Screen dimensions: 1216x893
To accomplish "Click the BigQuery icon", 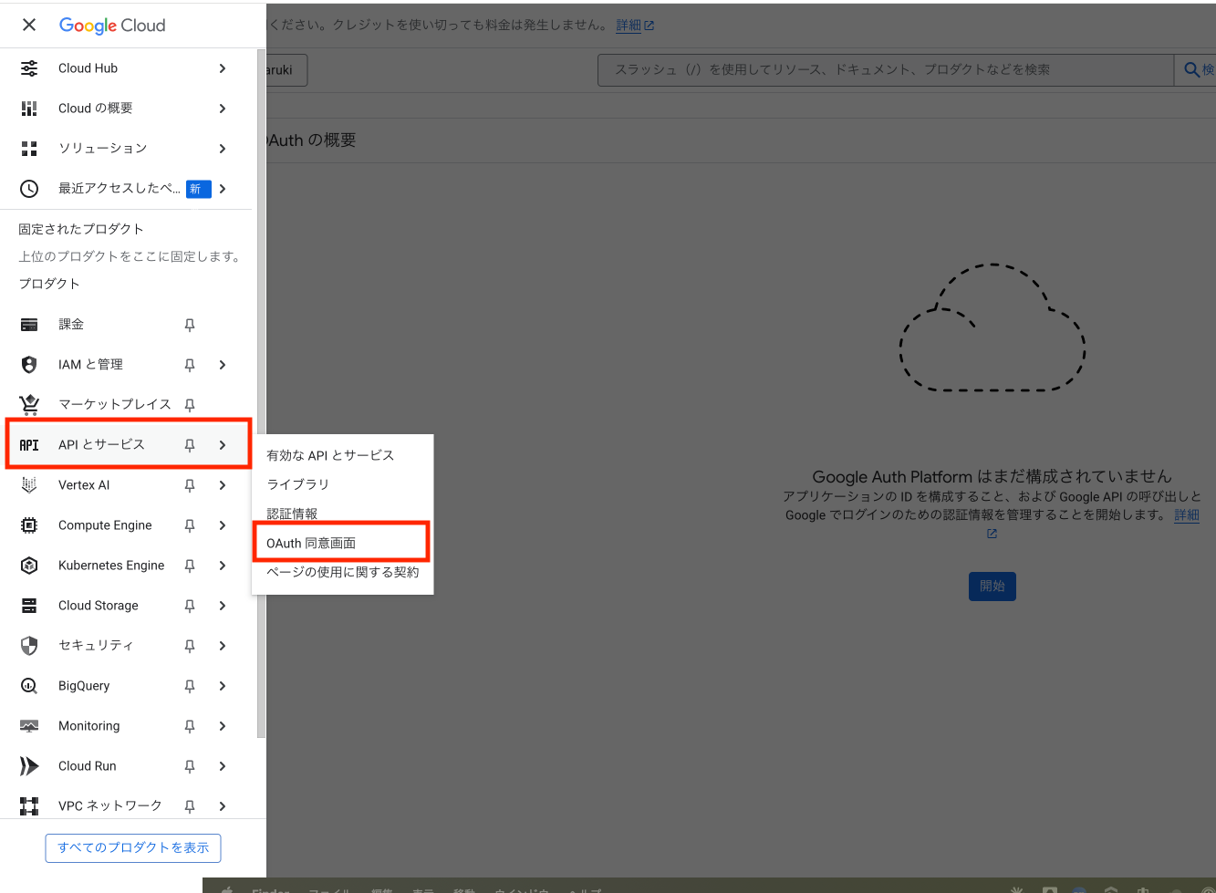I will pos(29,686).
